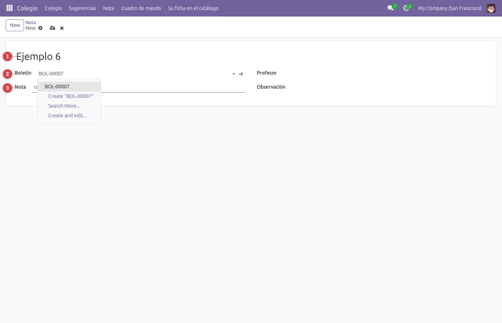Open the gear actions menu
502x323 pixels.
[x=41, y=28]
